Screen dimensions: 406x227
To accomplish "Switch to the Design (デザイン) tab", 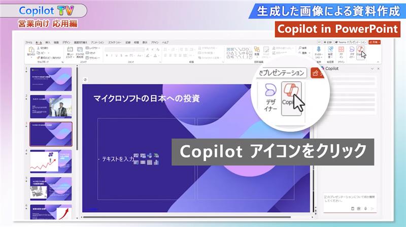I will coord(66,42).
